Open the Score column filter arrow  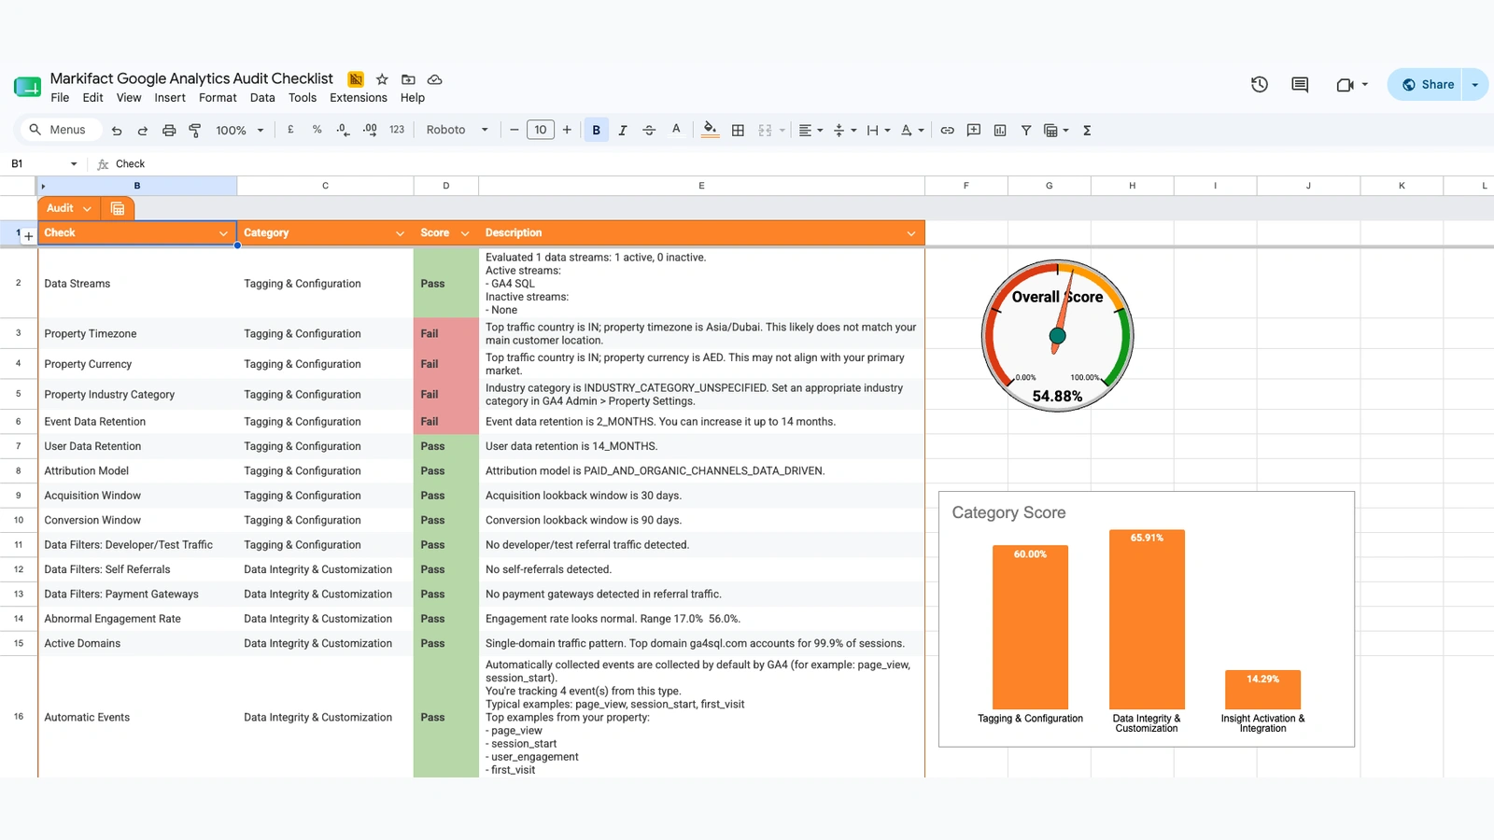coord(465,233)
